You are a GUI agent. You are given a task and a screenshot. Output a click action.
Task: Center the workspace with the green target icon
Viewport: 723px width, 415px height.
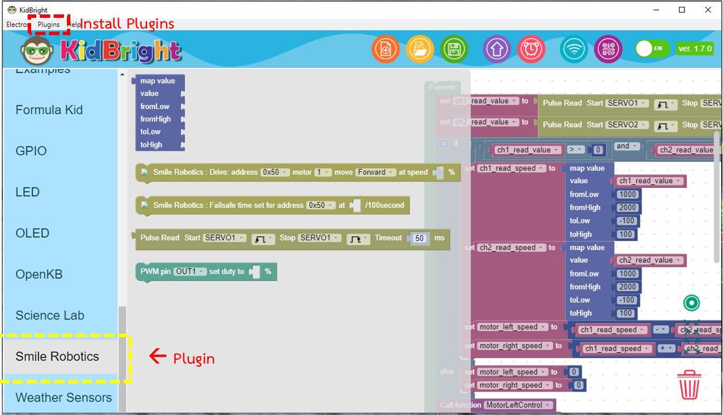[x=691, y=302]
